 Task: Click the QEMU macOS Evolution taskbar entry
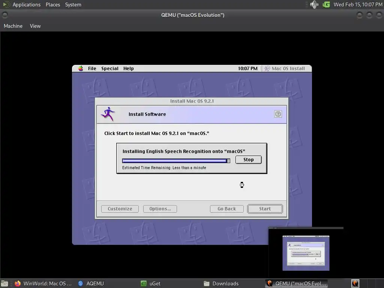[297, 283]
